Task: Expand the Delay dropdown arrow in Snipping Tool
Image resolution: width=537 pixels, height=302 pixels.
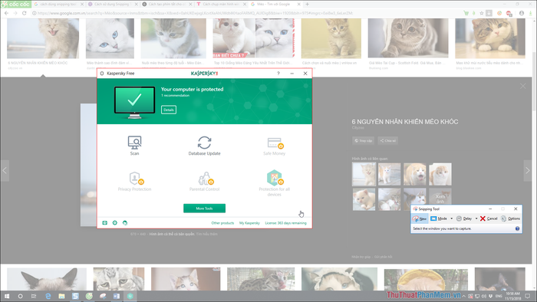Action: coord(476,218)
